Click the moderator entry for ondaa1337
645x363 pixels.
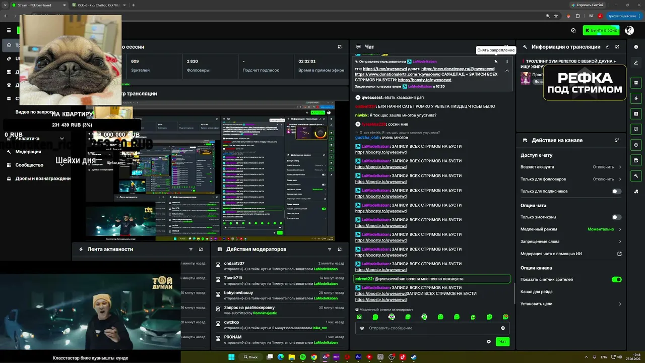coord(280,266)
